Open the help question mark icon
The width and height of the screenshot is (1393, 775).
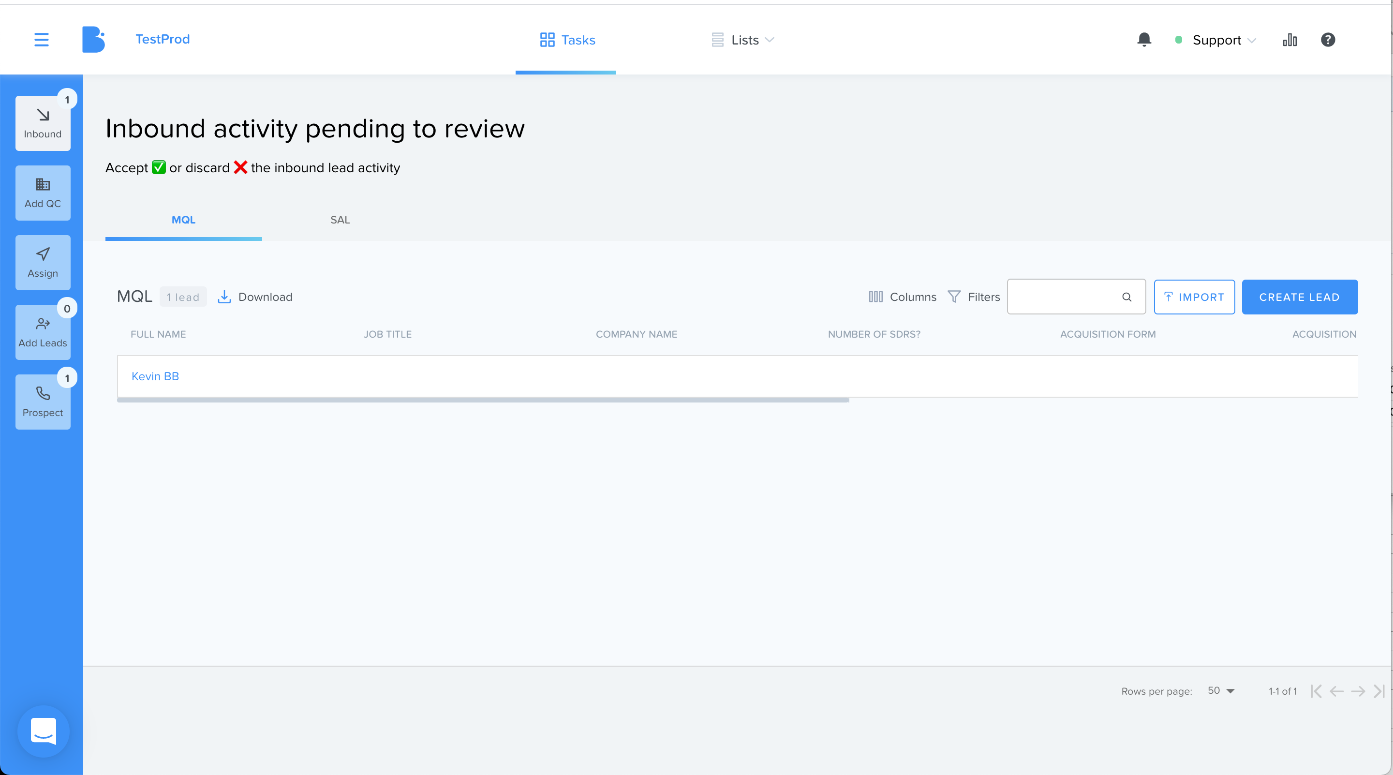pyautogui.click(x=1328, y=40)
